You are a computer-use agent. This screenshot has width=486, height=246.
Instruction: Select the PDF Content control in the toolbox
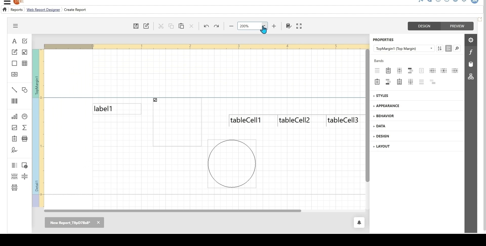(25, 139)
